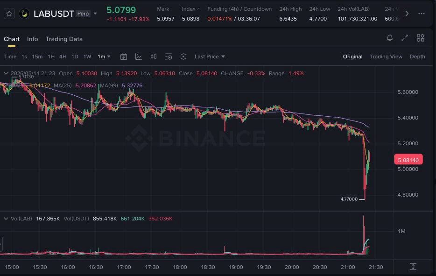Show more ticker stats with right arrow
Image resolution: width=436 pixels, height=276 pixels.
click(407, 14)
